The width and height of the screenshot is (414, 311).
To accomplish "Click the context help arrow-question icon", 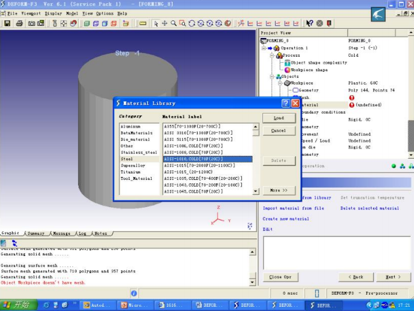I will (309, 24).
